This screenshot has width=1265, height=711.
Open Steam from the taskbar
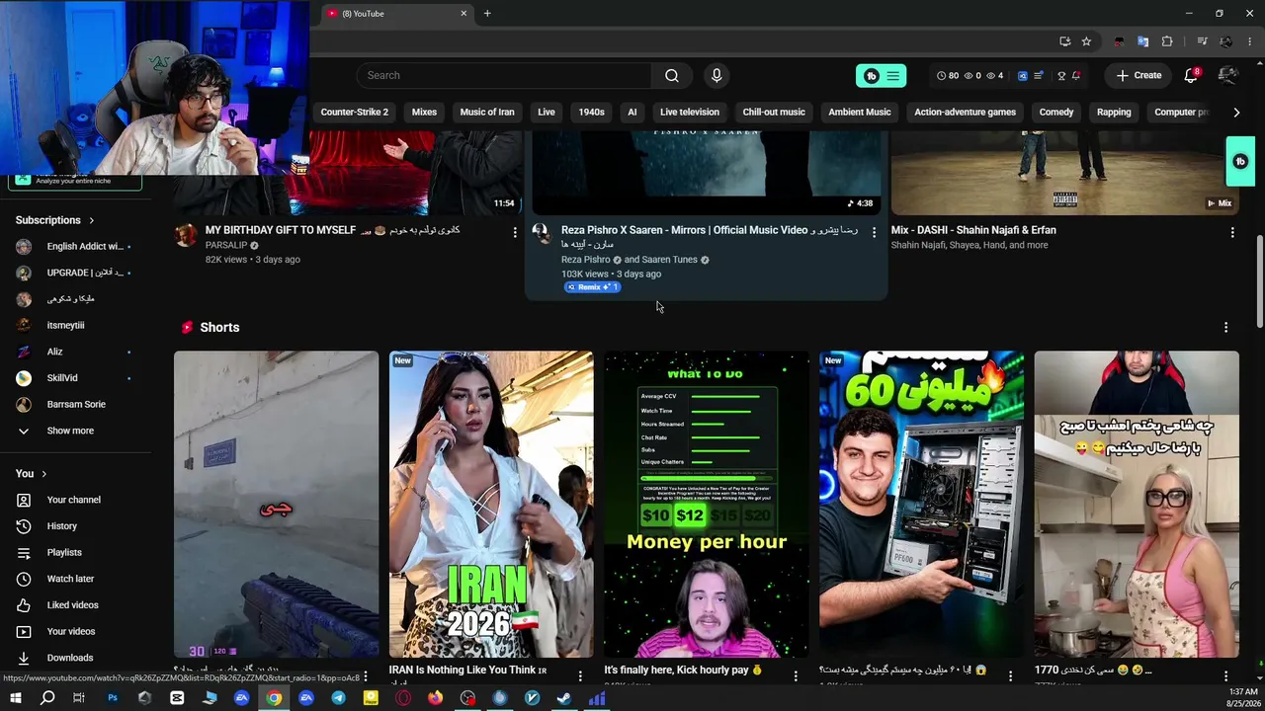click(x=564, y=698)
